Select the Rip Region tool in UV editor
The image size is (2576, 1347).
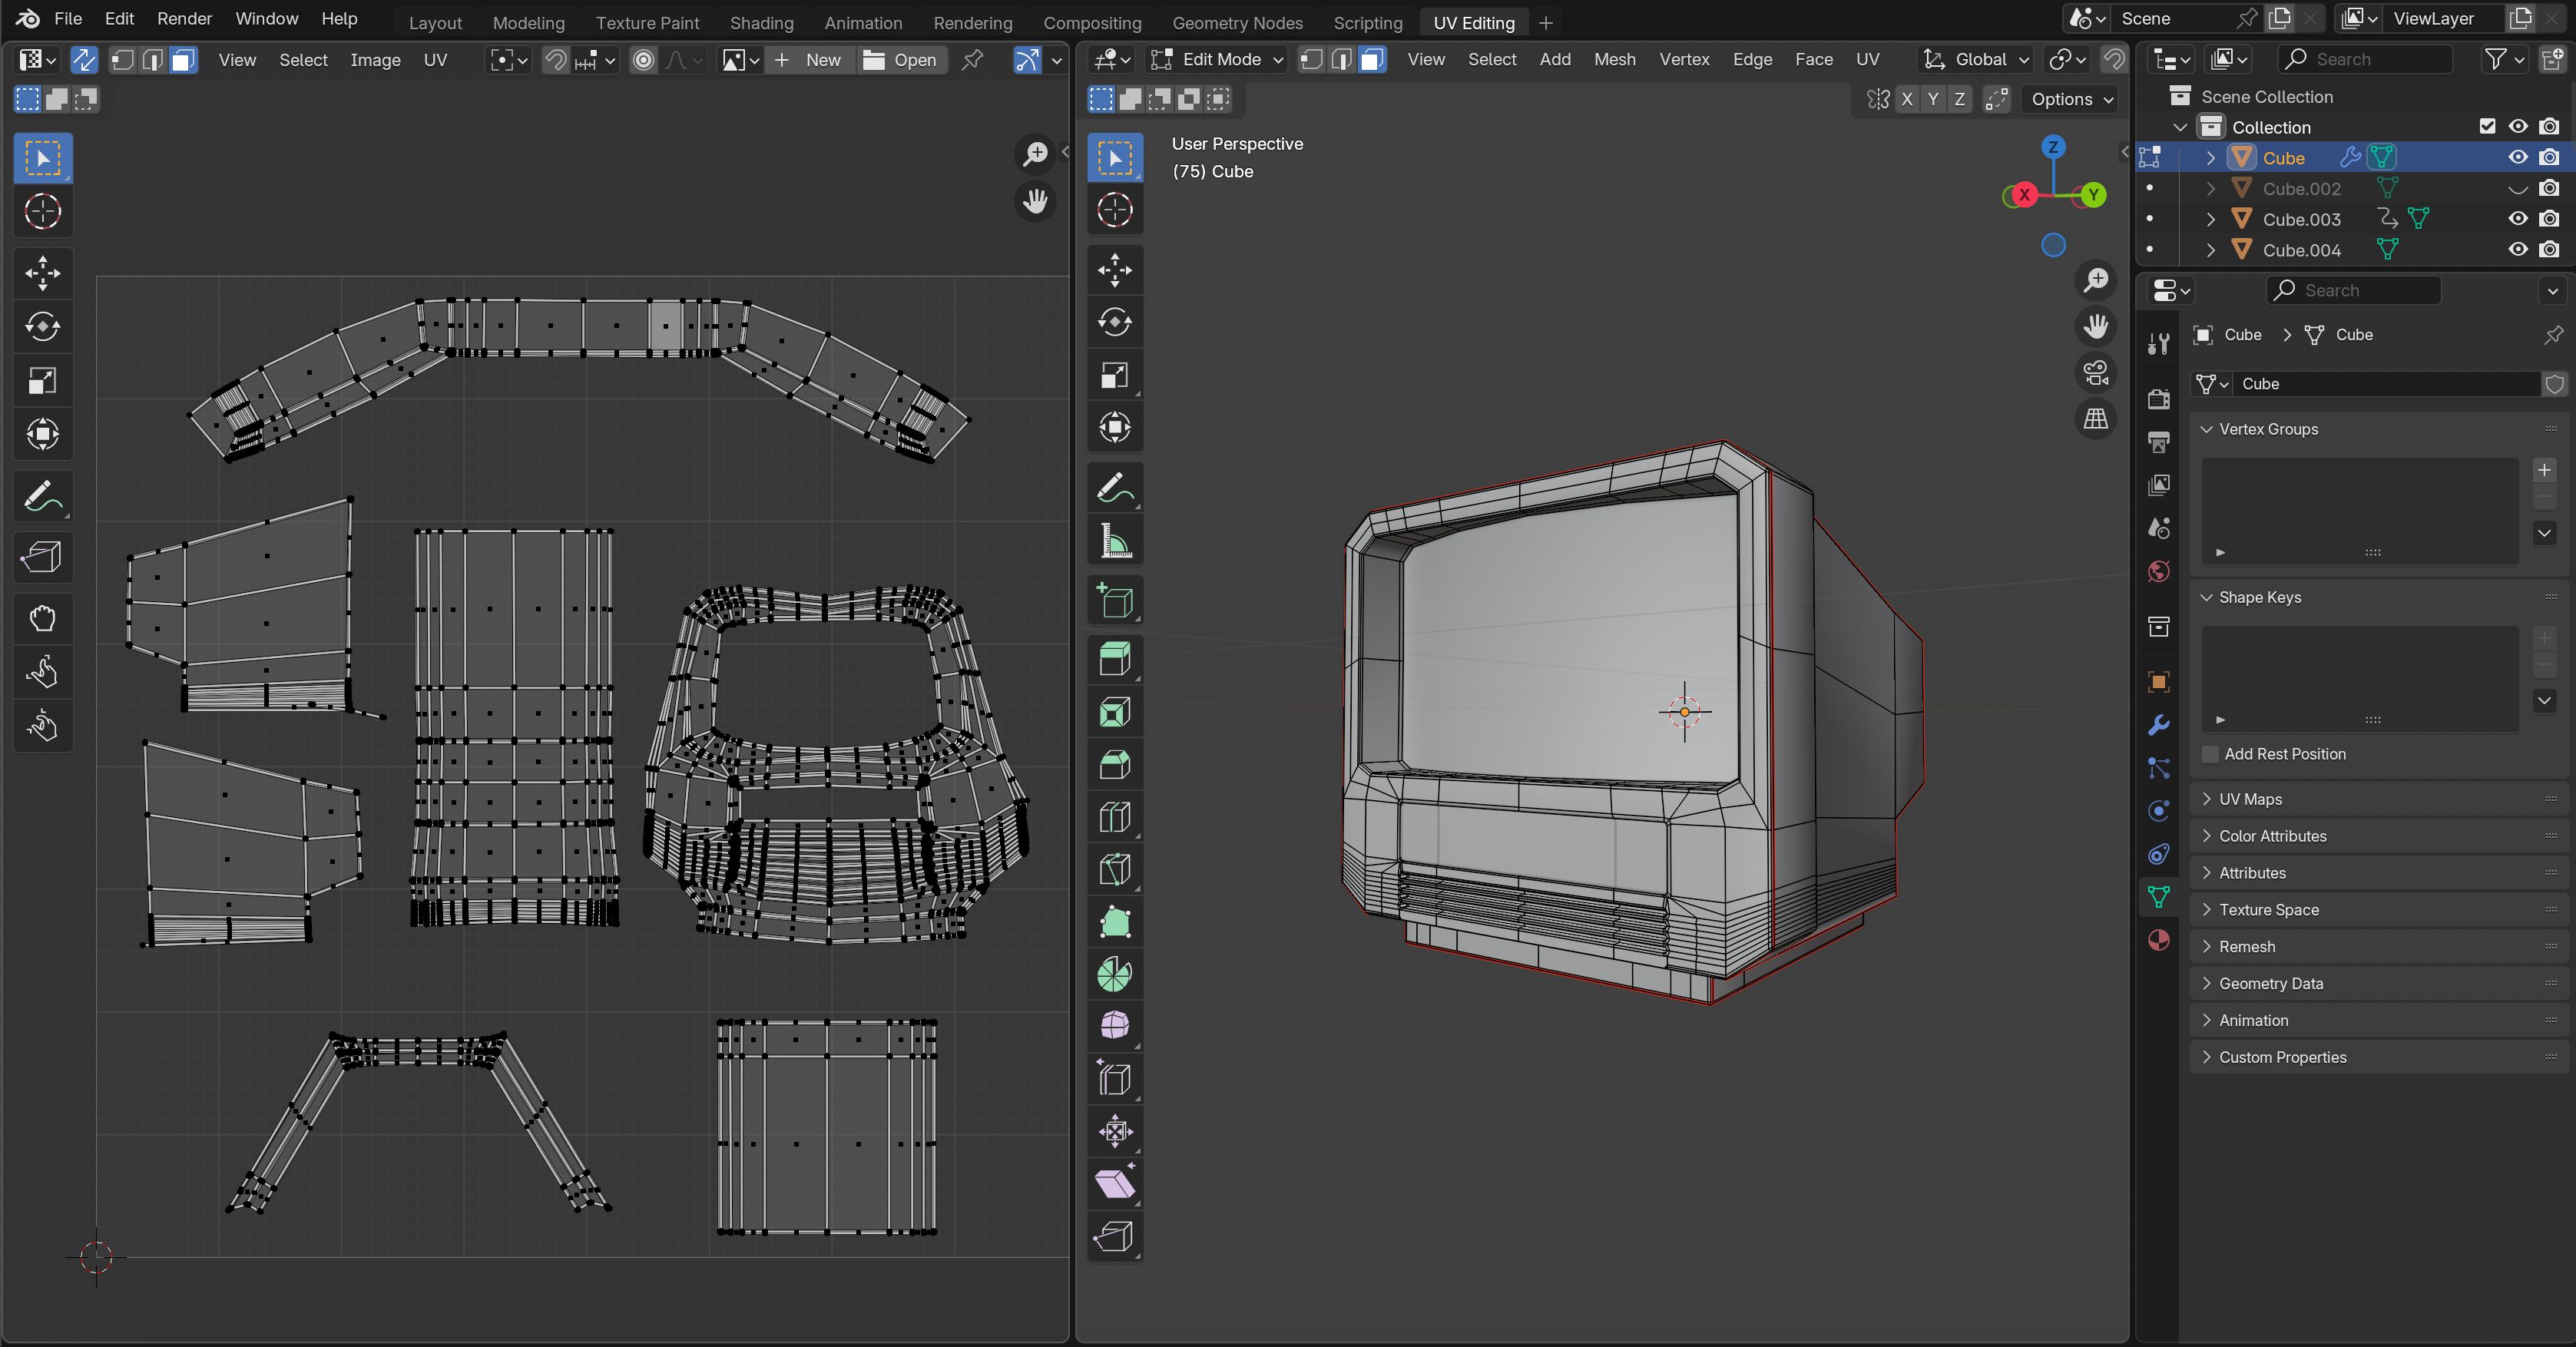pos(42,556)
